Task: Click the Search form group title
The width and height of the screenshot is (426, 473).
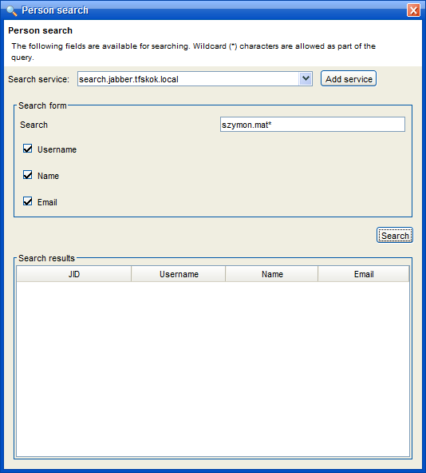Action: tap(42, 105)
